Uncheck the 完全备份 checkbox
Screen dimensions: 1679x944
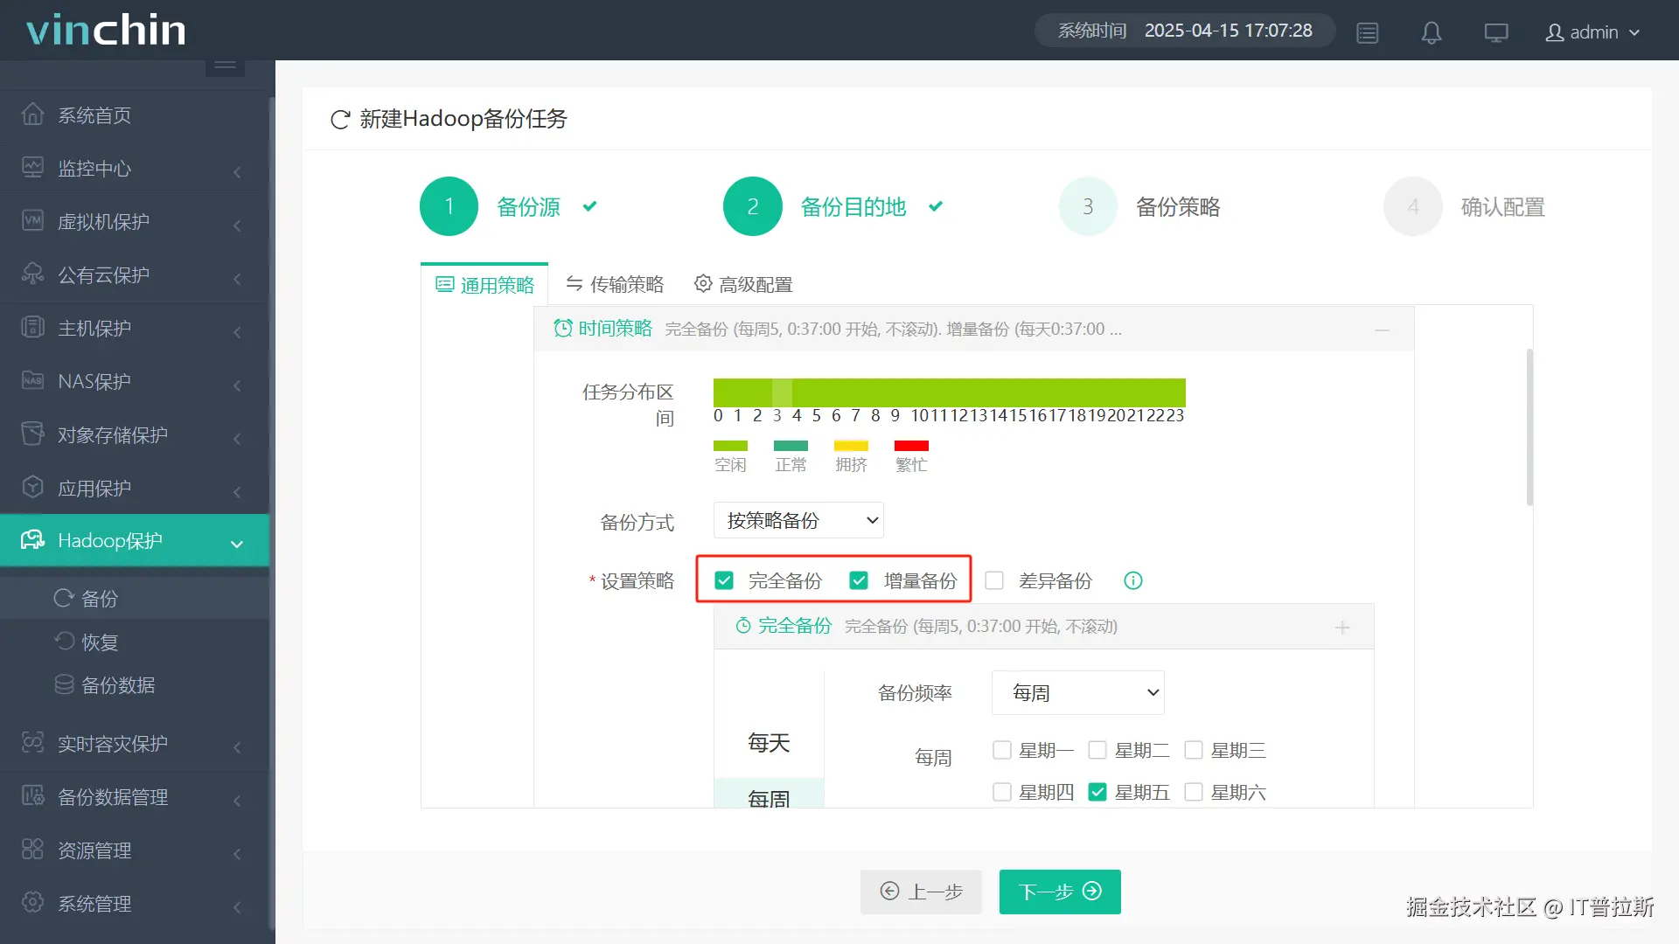point(724,580)
